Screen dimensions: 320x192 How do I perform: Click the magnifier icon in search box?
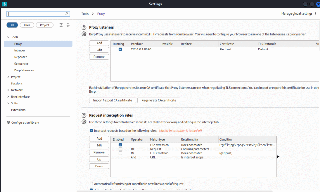click(x=67, y=14)
